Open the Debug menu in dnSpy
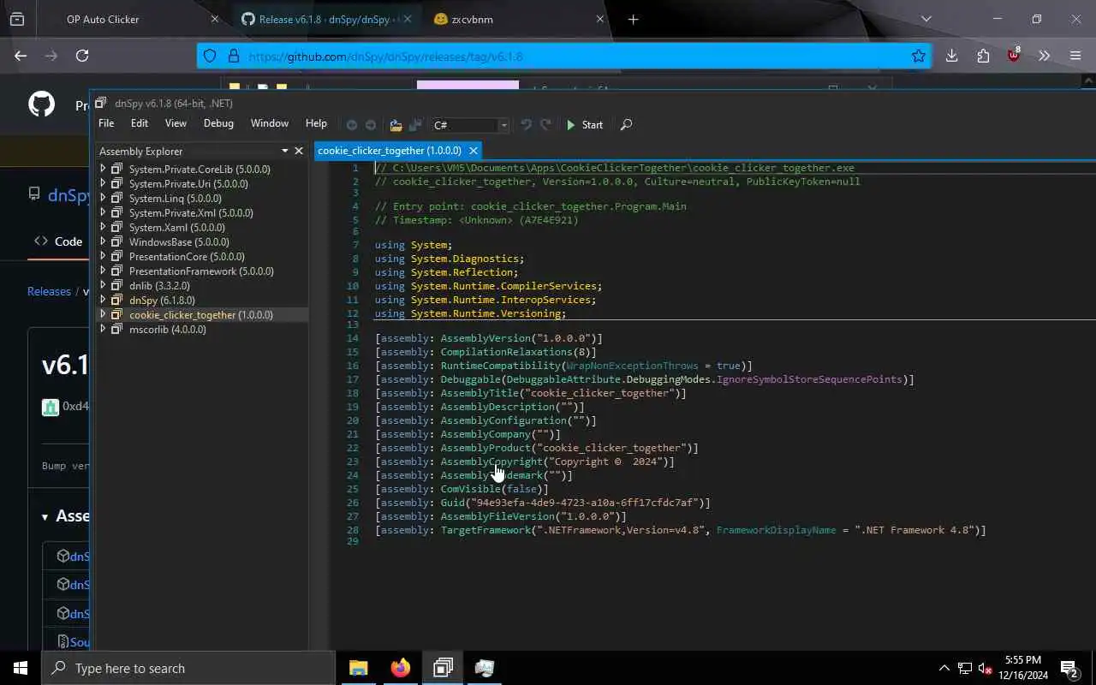 (218, 123)
